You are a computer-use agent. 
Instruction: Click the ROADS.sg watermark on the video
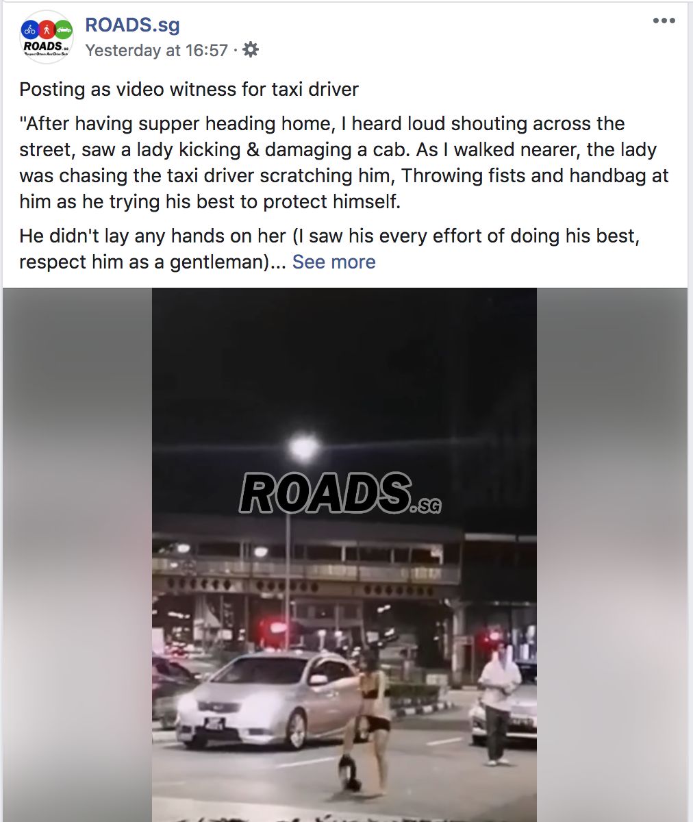340,494
